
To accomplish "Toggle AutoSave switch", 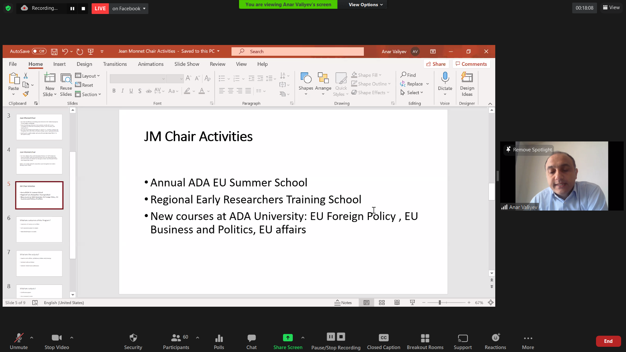I will click(39, 51).
